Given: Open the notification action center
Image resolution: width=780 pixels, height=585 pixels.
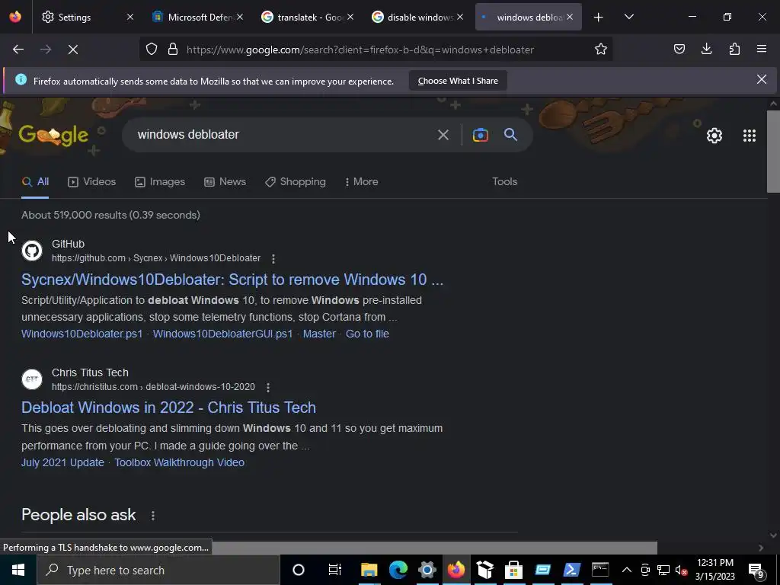Looking at the screenshot, I should (x=757, y=570).
